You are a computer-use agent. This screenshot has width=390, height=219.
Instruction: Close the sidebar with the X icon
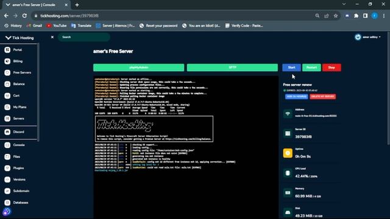click(52, 37)
